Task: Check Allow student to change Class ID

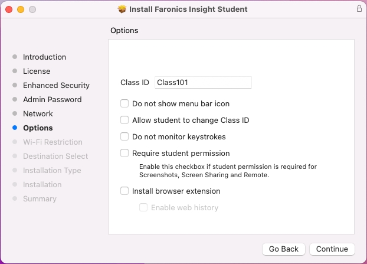Action: pyautogui.click(x=124, y=120)
